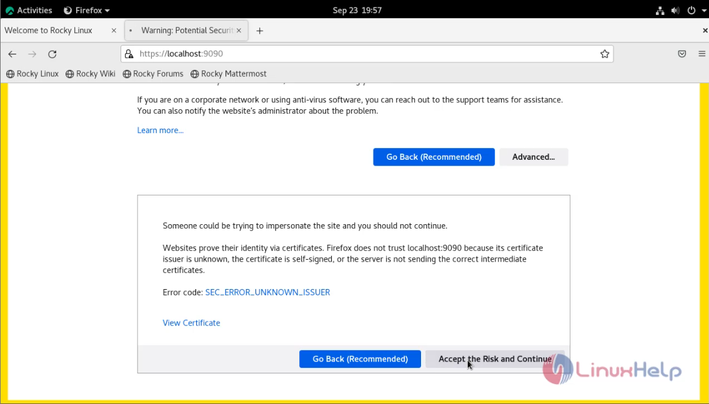Open Save to Pocket icon
The height and width of the screenshot is (404, 709).
click(682, 54)
